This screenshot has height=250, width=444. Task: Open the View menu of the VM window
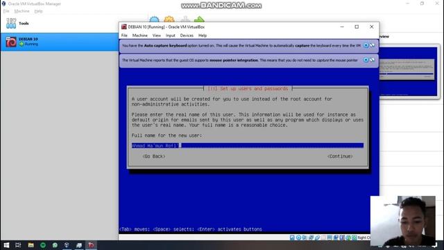coord(157,35)
